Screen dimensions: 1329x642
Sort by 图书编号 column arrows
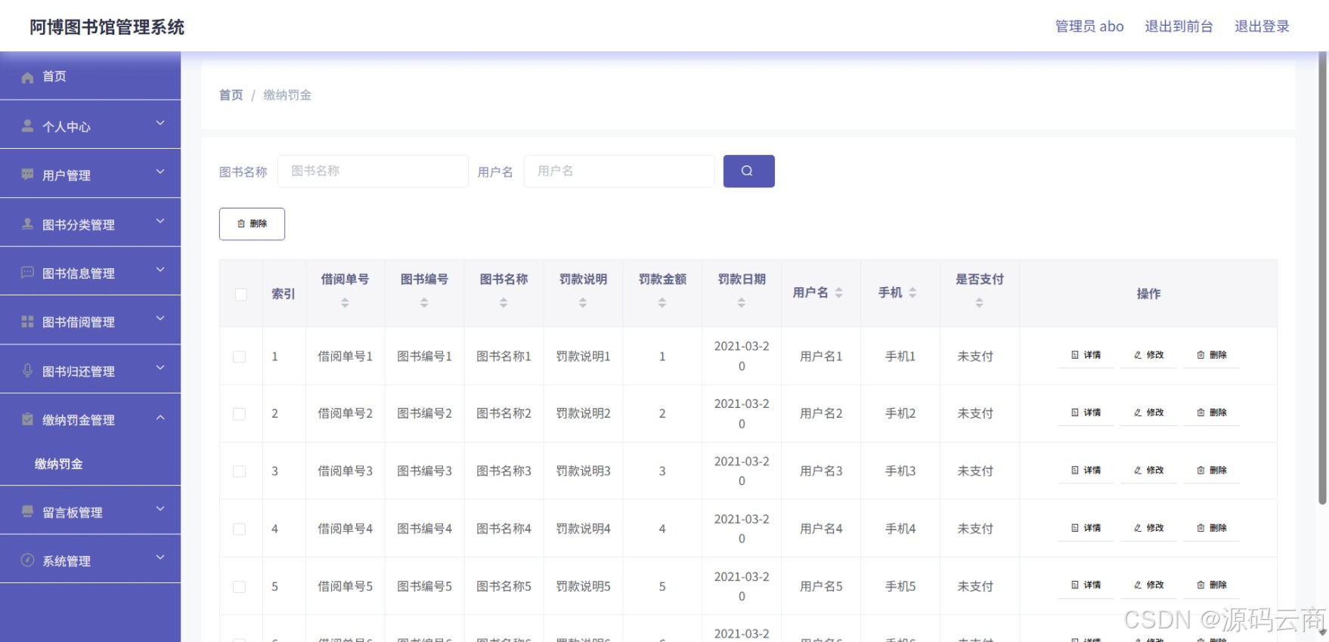pos(424,303)
